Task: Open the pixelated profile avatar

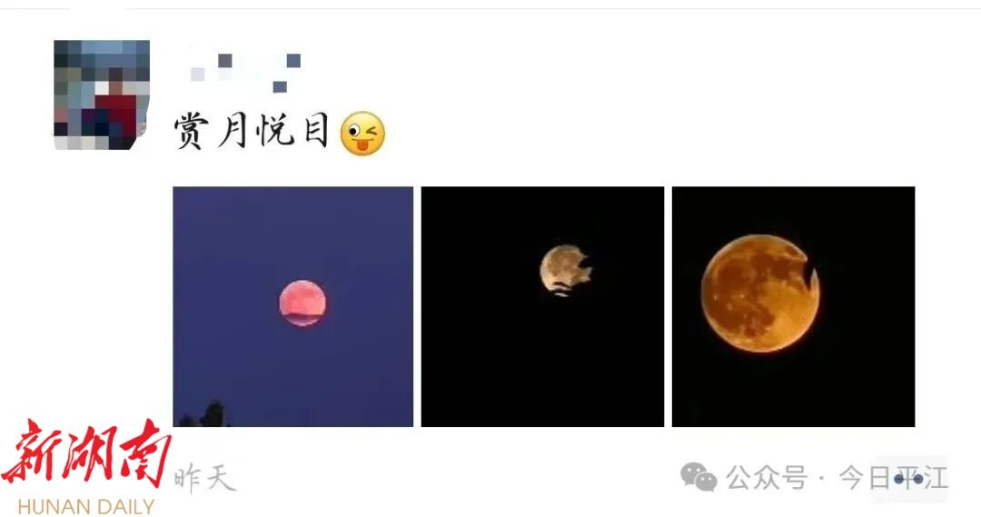Action: click(x=102, y=95)
